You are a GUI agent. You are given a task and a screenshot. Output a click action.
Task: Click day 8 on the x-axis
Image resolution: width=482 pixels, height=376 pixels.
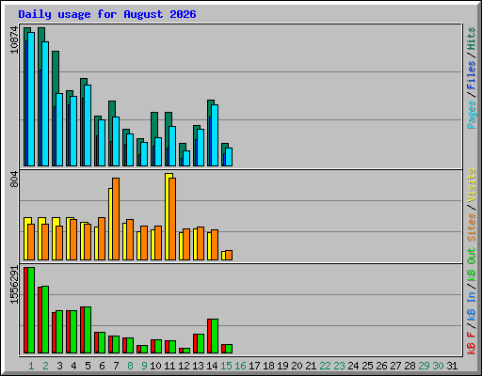(x=130, y=366)
